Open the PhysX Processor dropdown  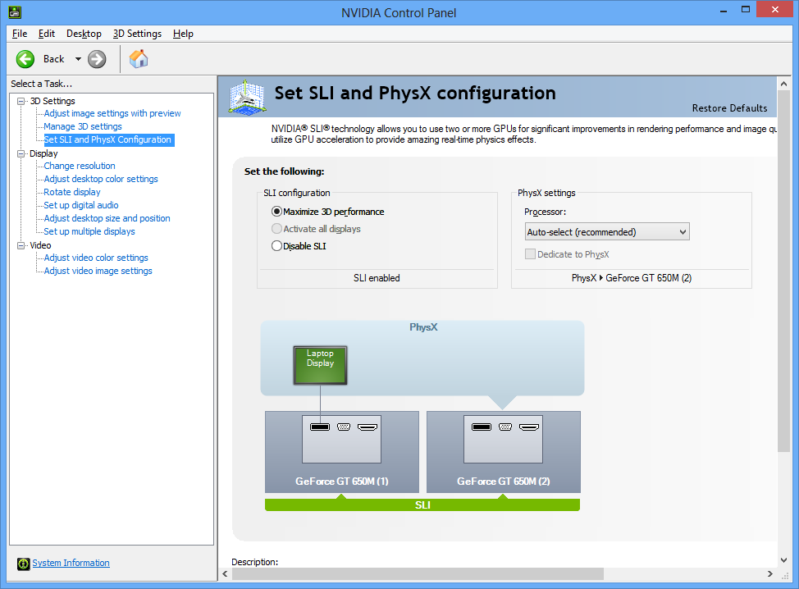607,232
